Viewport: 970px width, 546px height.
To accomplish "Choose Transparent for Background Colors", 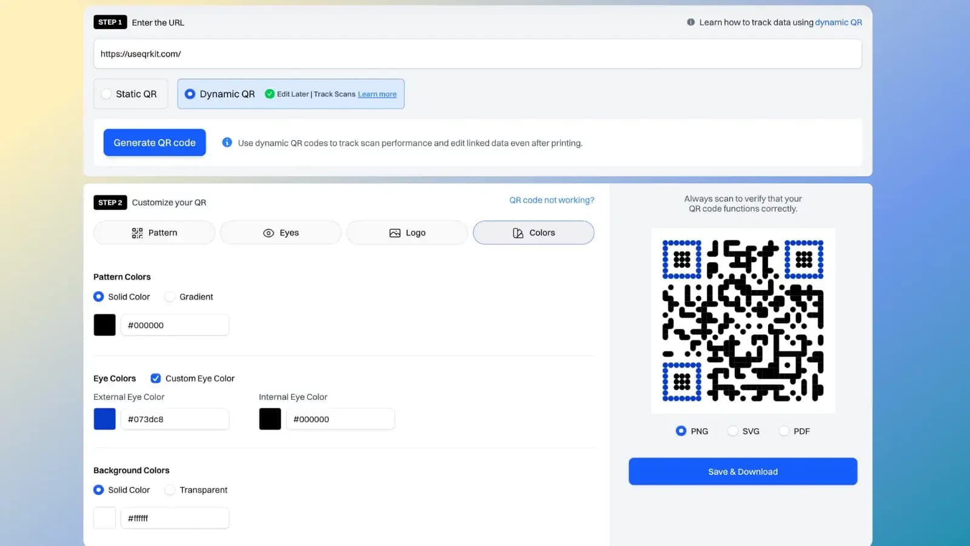I will (x=170, y=490).
